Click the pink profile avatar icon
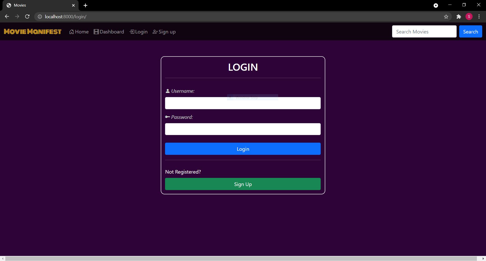486x261 pixels. pos(469,16)
